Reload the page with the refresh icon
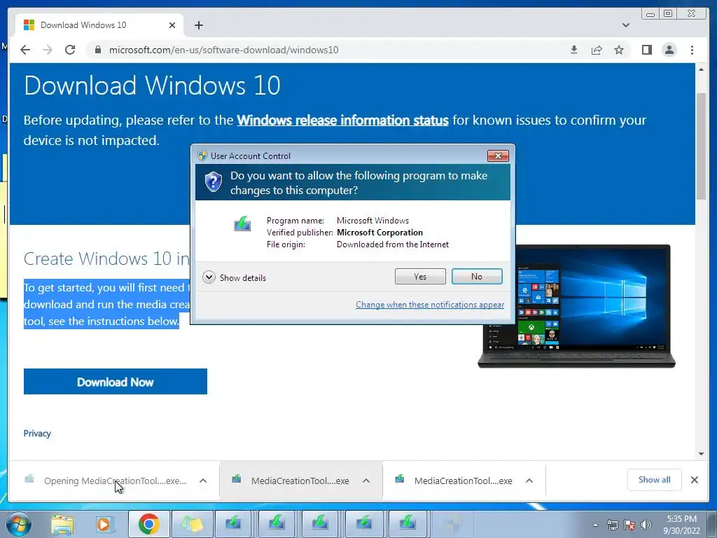This screenshot has width=717, height=538. pyautogui.click(x=70, y=50)
